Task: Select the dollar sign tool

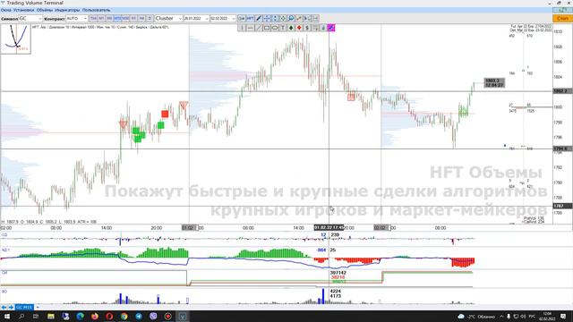Action: point(307,28)
